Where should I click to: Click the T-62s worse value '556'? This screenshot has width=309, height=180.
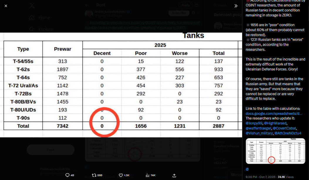(x=180, y=69)
